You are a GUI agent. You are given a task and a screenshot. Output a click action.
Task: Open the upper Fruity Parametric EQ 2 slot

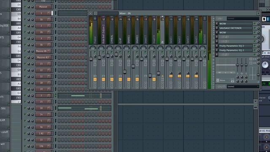[235, 46]
